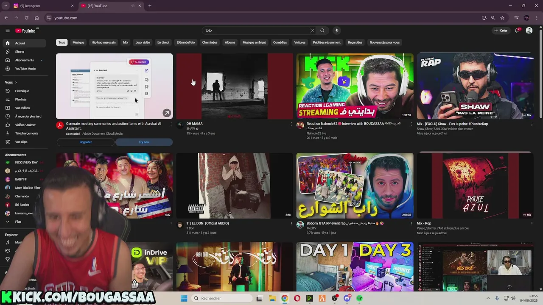Screen dimensions: 543x305
Task: Select the Publiées récemment chip
Action: (x=327, y=42)
